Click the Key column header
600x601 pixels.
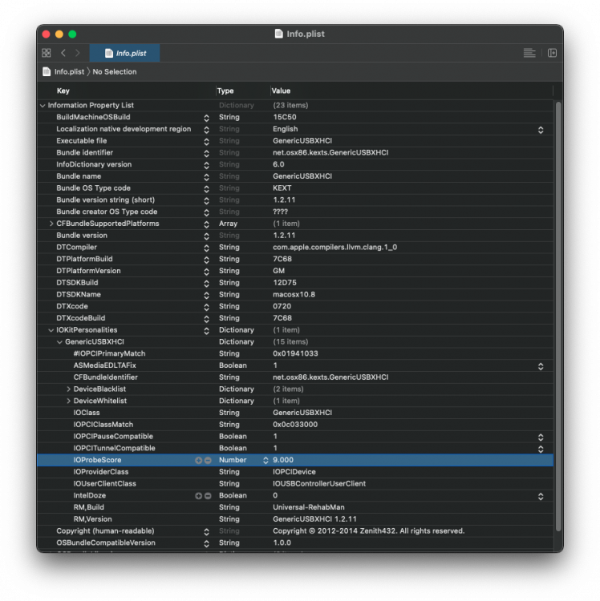click(x=63, y=91)
